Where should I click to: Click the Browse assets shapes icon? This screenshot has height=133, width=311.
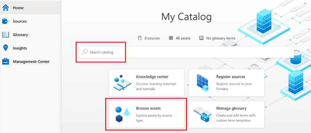(x=122, y=114)
